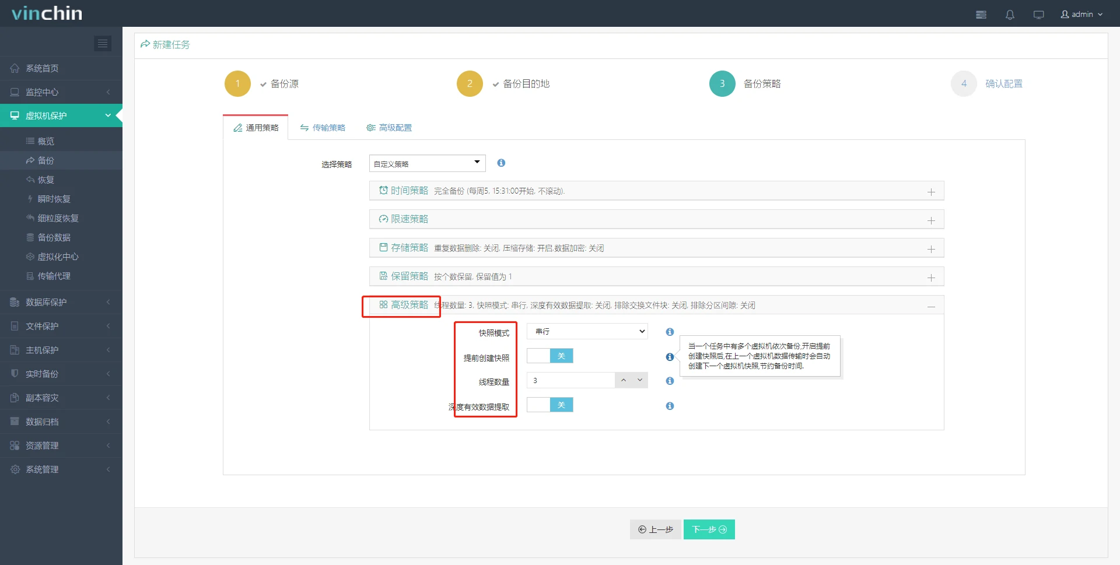This screenshot has width=1120, height=565.
Task: Collapse 高级策略 section with minus
Action: [931, 306]
